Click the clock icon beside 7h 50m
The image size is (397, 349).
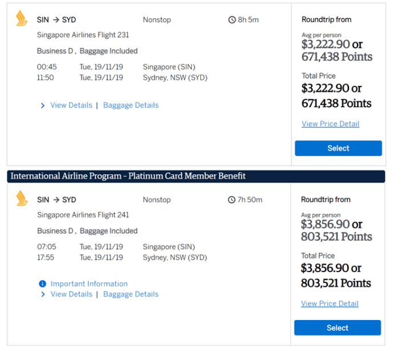click(232, 200)
